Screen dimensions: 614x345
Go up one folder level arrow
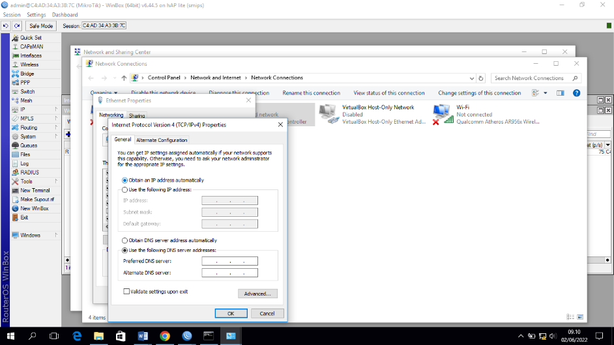click(124, 78)
